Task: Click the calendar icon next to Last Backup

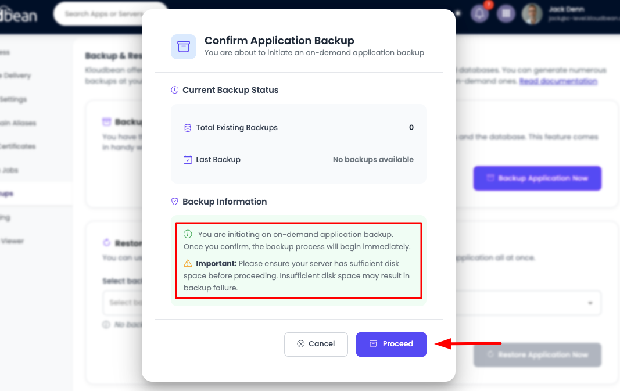Action: (x=188, y=159)
